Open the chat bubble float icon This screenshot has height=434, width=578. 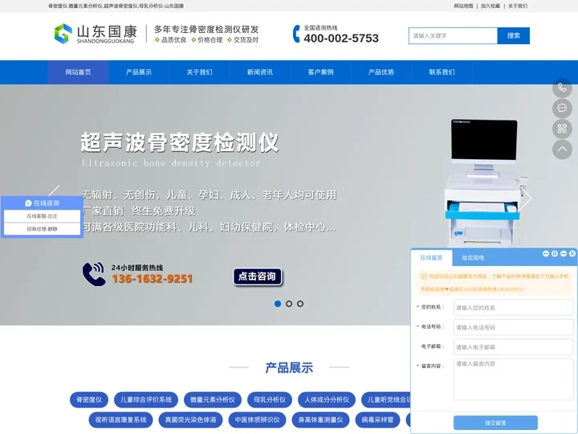pyautogui.click(x=562, y=108)
